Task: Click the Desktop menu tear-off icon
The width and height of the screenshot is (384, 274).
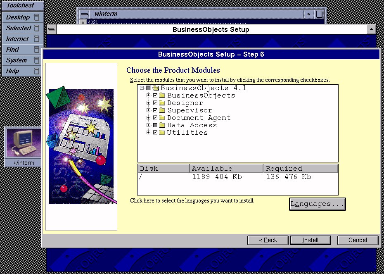Action: coord(37,17)
